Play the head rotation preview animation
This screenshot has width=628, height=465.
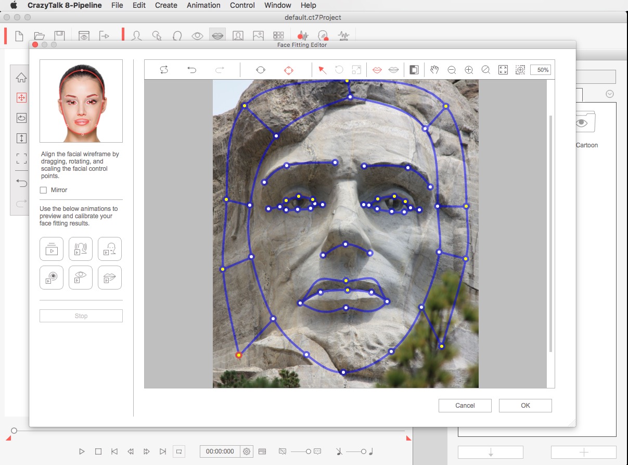point(81,249)
